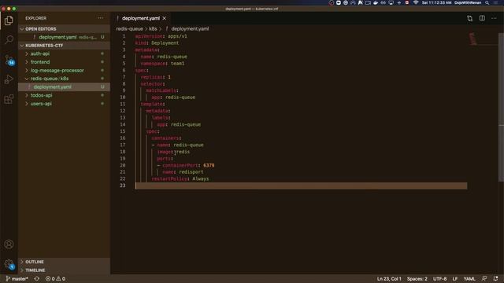Click the restartPolicy: Always line
The width and height of the screenshot is (504, 283).
[x=180, y=179]
